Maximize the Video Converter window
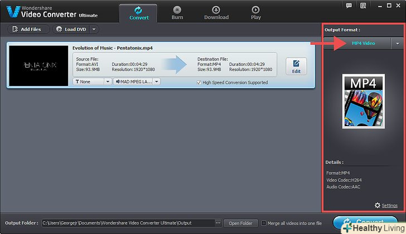The image size is (406, 234). tap(389, 6)
